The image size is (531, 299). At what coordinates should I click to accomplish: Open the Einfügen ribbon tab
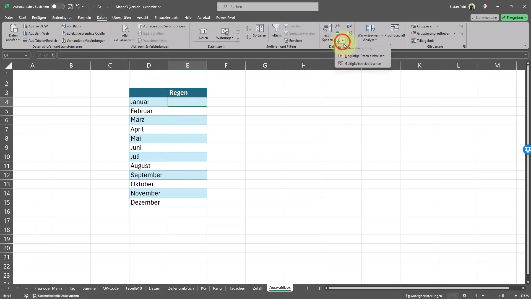[x=39, y=17]
